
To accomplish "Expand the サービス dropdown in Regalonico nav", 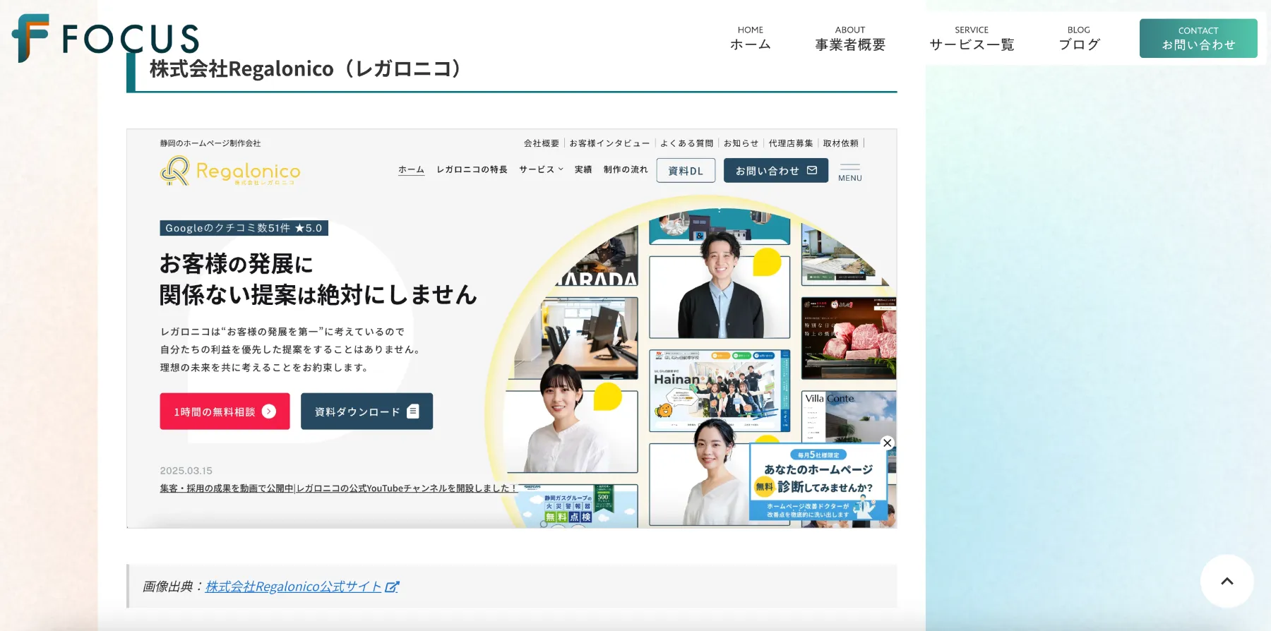I will click(x=542, y=169).
